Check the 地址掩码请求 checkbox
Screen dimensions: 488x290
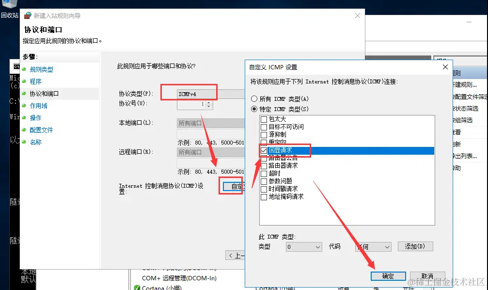pyautogui.click(x=264, y=197)
